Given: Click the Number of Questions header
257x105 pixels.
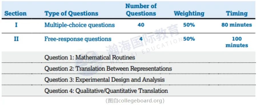Looking at the screenshot, I should click(x=141, y=10).
